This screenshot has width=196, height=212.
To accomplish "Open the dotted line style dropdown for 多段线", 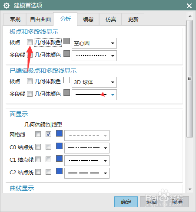I will pyautogui.click(x=94, y=55).
